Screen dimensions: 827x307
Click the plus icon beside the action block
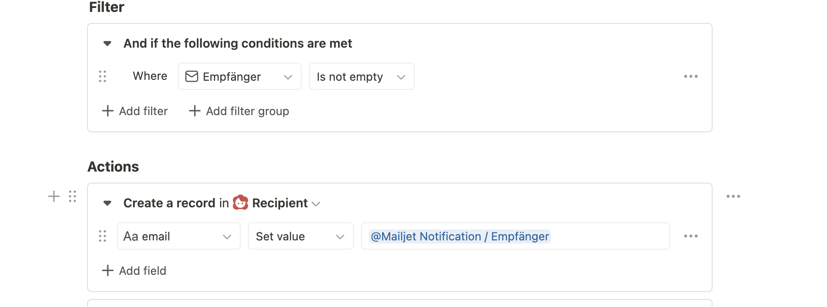(54, 196)
